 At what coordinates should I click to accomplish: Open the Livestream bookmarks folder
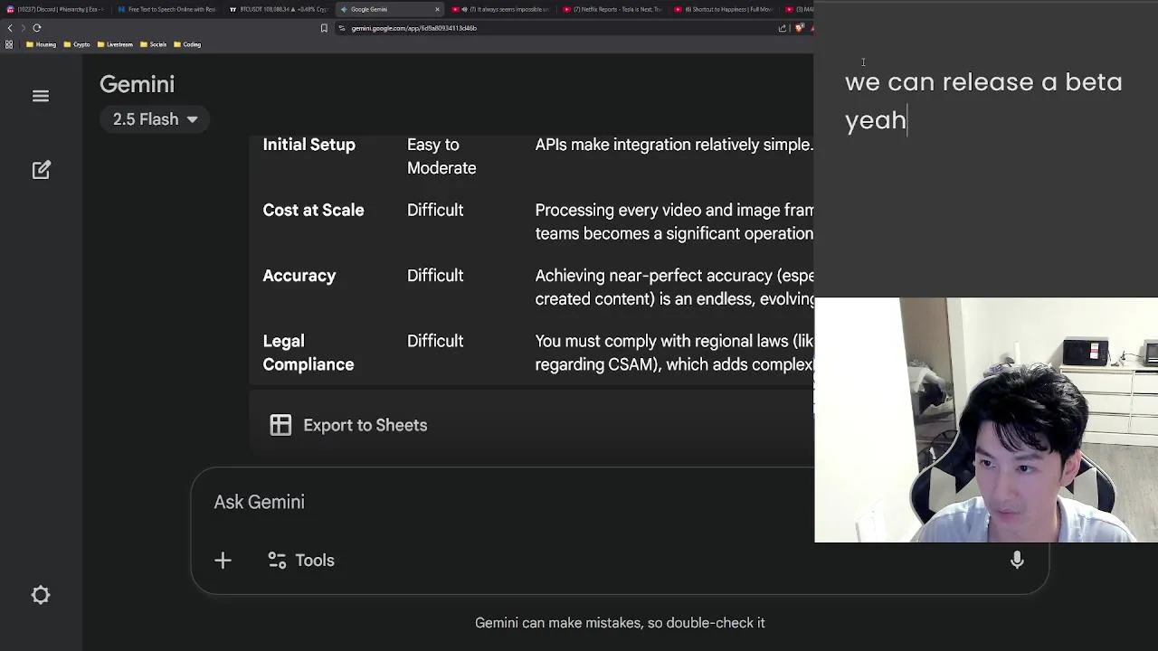coord(115,44)
